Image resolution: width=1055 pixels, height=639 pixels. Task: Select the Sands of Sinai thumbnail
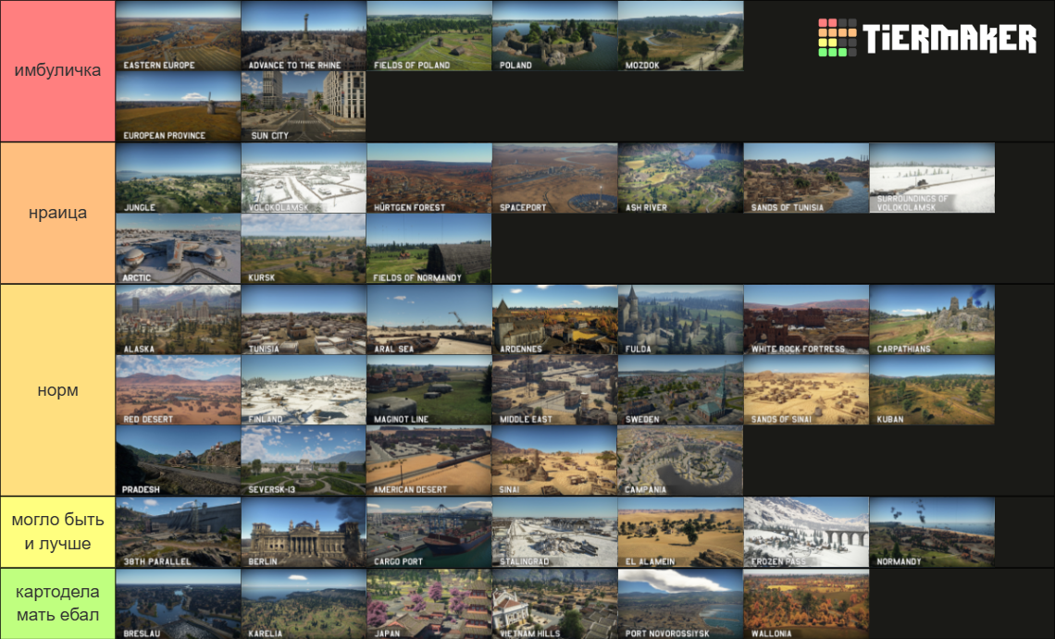[x=806, y=390]
